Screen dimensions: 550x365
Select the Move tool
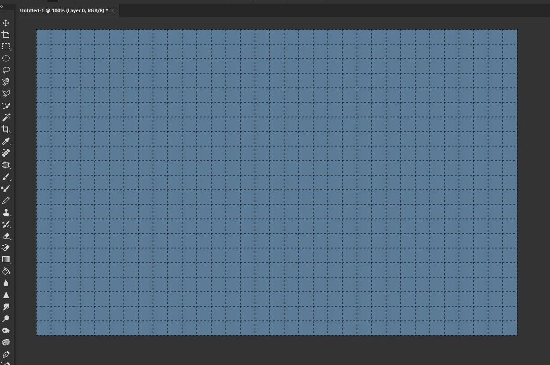point(6,23)
